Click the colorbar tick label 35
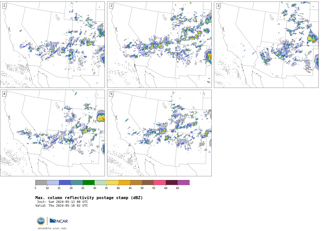 (106, 188)
